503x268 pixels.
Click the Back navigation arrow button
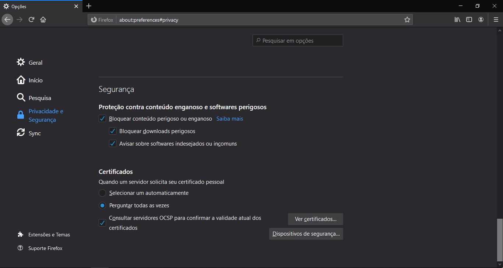pyautogui.click(x=7, y=19)
